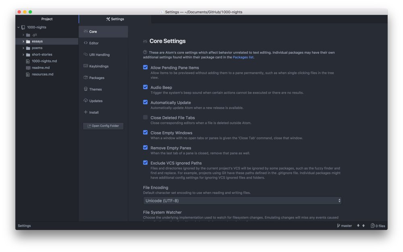Click the Settings tab tools icon

108,19
